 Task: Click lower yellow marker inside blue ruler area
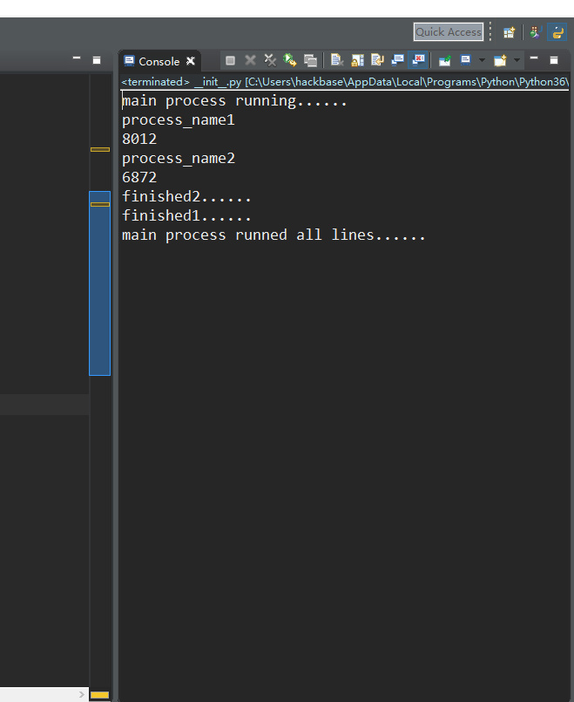coord(100,205)
